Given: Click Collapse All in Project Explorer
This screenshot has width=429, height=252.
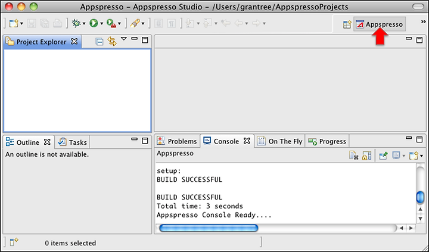Looking at the screenshot, I should (100, 42).
